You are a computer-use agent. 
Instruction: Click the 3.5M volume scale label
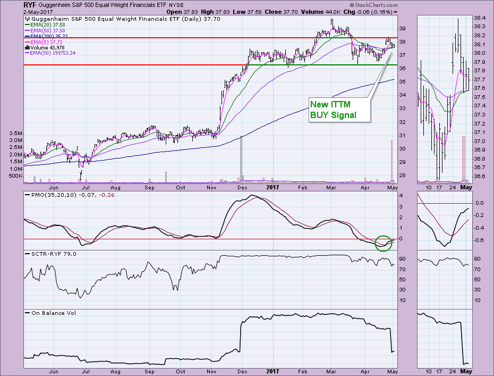[x=16, y=133]
